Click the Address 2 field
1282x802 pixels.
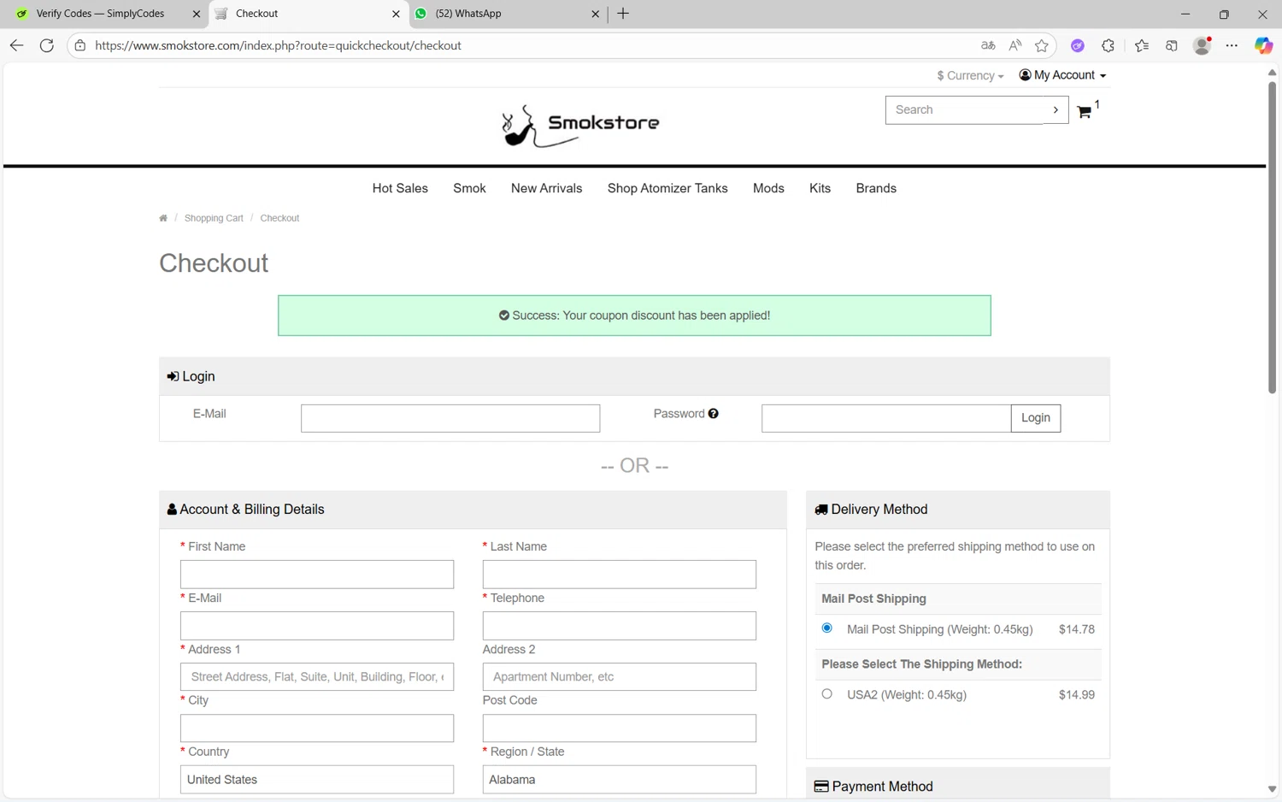620,677
